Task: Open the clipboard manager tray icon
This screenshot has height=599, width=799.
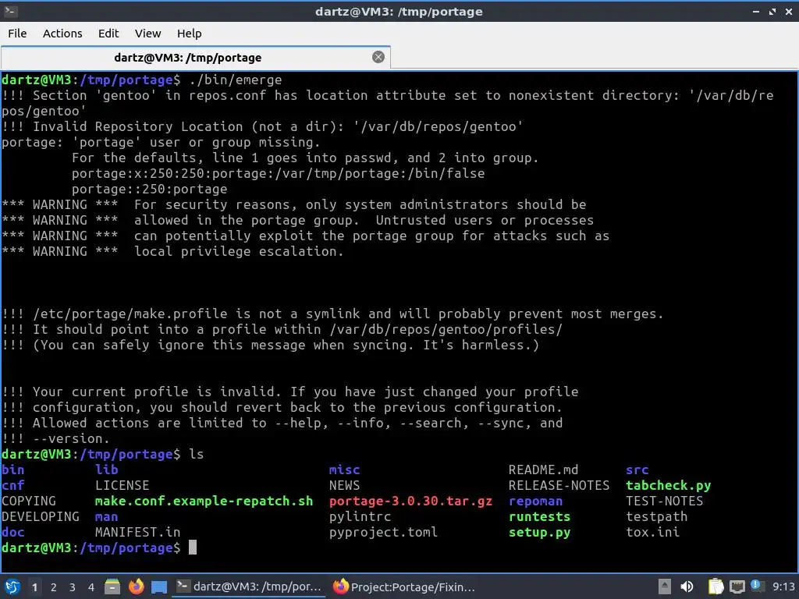Action: click(x=716, y=587)
